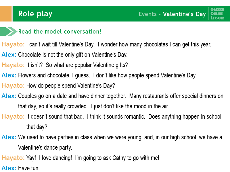Click 'I just don't like the mood' sentence
This screenshot has width=230, height=172.
pyautogui.click(x=130, y=106)
